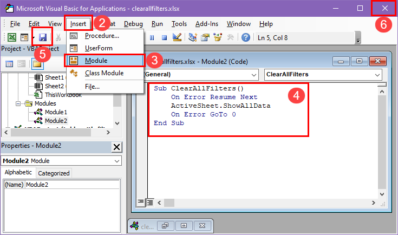Open Visual Basic Help question mark icon
Image resolution: width=398 pixels, height=235 pixels.
pos(245,37)
